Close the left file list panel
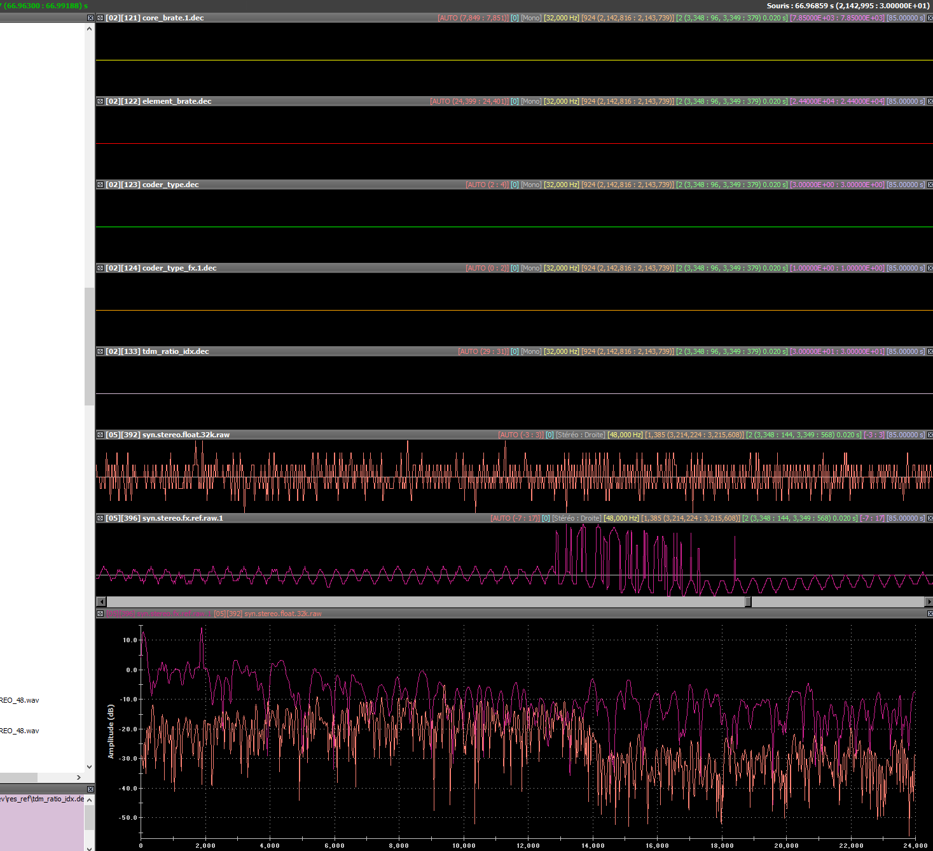This screenshot has width=933, height=851. click(90, 18)
